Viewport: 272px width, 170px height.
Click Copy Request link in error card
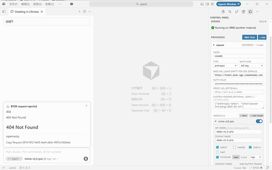click(x=38, y=142)
